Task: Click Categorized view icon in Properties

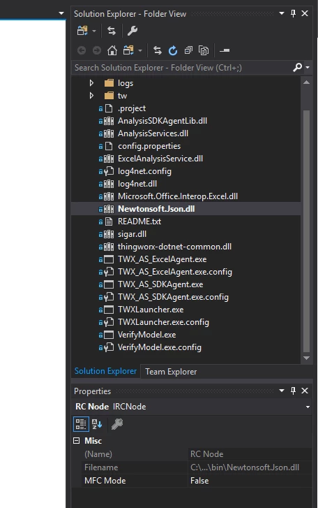Action: tap(81, 424)
